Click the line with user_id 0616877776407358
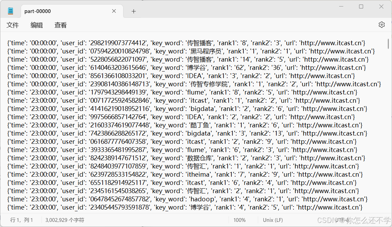 (182, 142)
